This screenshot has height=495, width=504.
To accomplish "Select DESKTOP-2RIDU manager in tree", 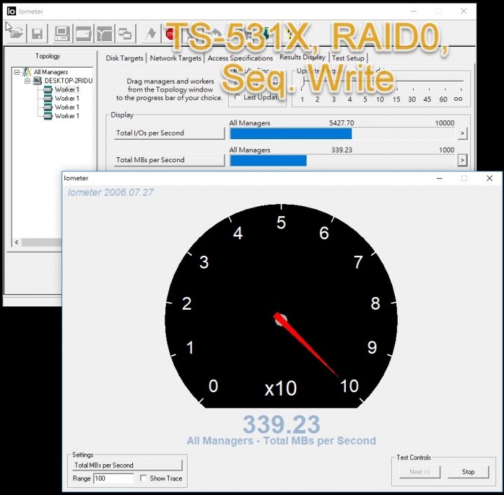I will pyautogui.click(x=68, y=80).
